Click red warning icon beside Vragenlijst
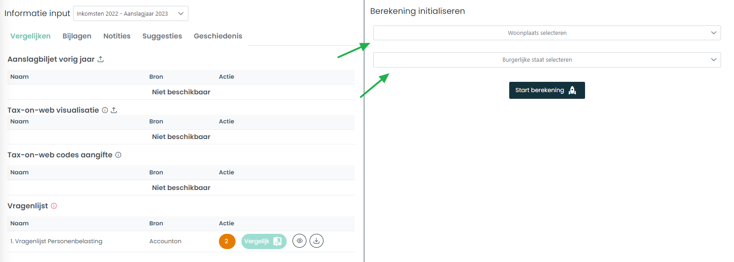This screenshot has width=734, height=262. coord(54,206)
